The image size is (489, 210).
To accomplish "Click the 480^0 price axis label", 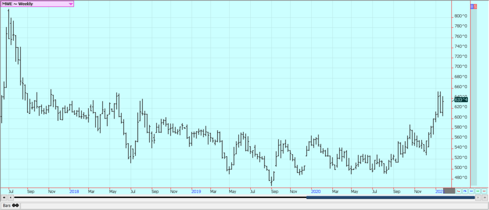I will click(460, 178).
